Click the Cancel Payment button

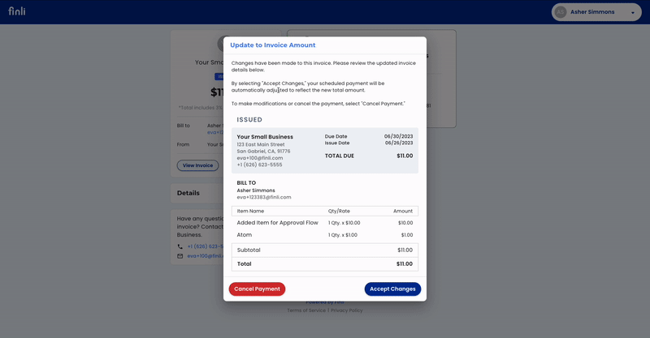(257, 289)
